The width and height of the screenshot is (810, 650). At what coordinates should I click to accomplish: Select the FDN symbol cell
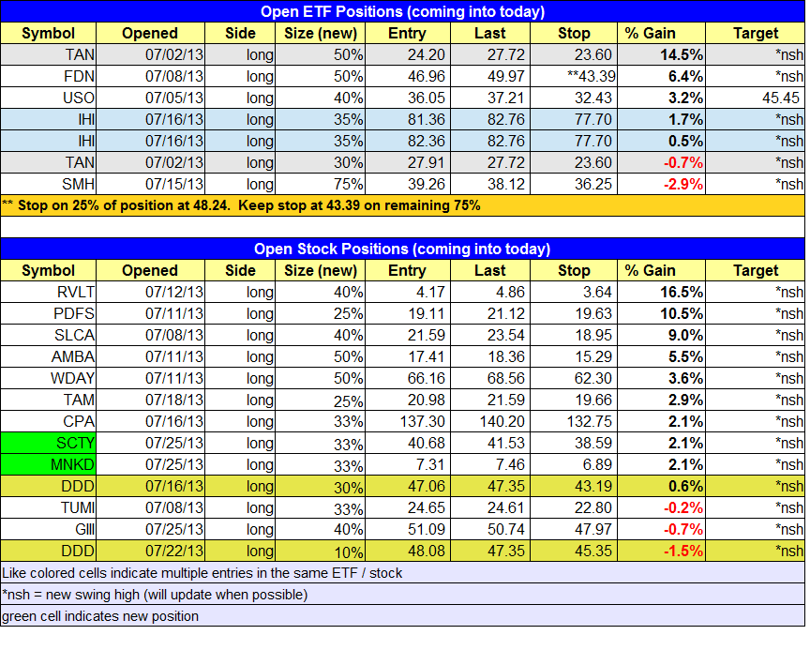pyautogui.click(x=49, y=77)
